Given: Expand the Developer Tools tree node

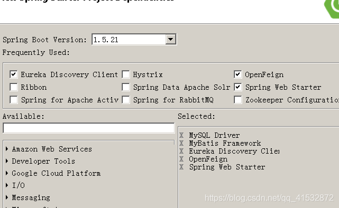Looking at the screenshot, I should (7, 161).
